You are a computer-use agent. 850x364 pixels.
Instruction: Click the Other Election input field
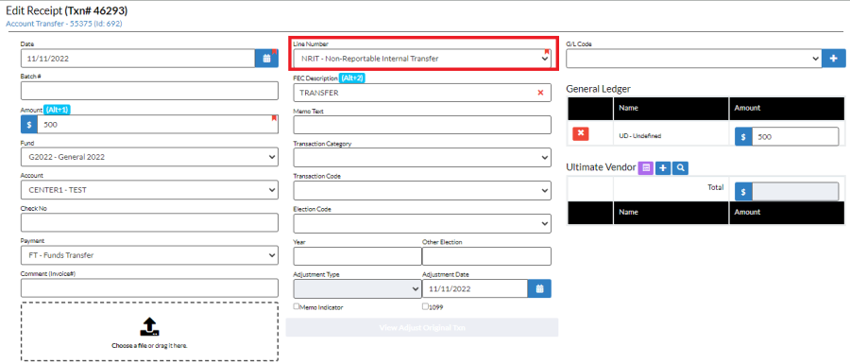pyautogui.click(x=486, y=256)
